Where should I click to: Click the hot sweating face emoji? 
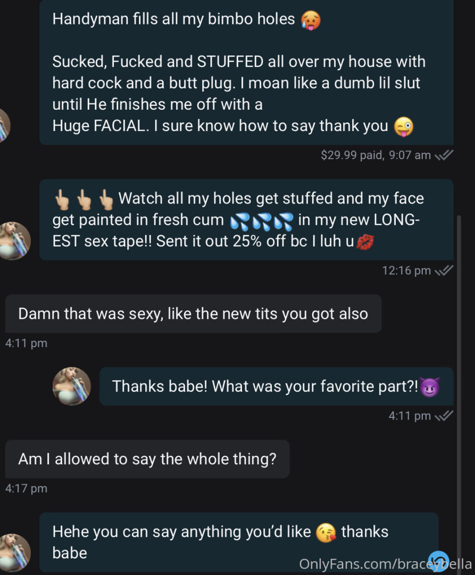(x=311, y=20)
